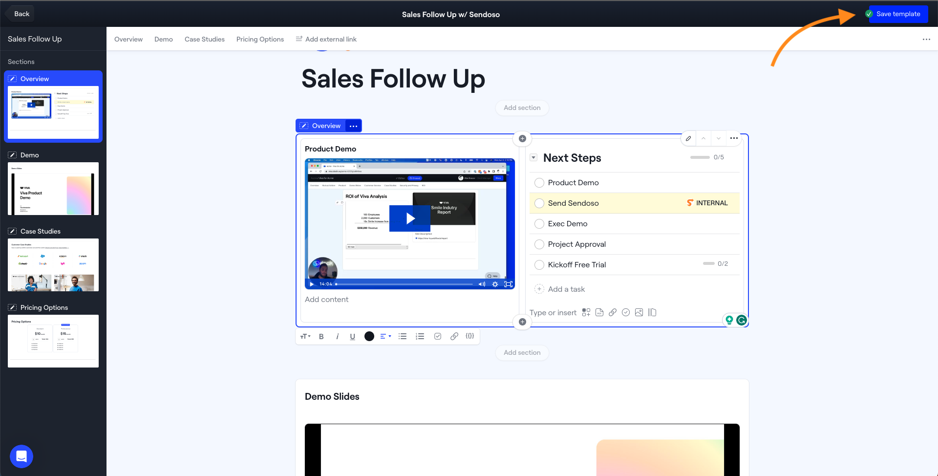Viewport: 938px width, 476px height.
Task: Click Add section below Overview block
Action: [522, 352]
